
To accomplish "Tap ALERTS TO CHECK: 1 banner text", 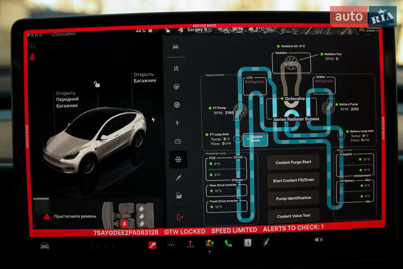I will tap(293, 228).
